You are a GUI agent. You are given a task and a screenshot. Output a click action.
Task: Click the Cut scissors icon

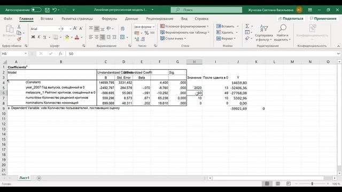pos(19,27)
